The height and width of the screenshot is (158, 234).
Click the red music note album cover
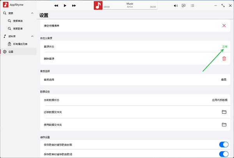click(x=98, y=5)
